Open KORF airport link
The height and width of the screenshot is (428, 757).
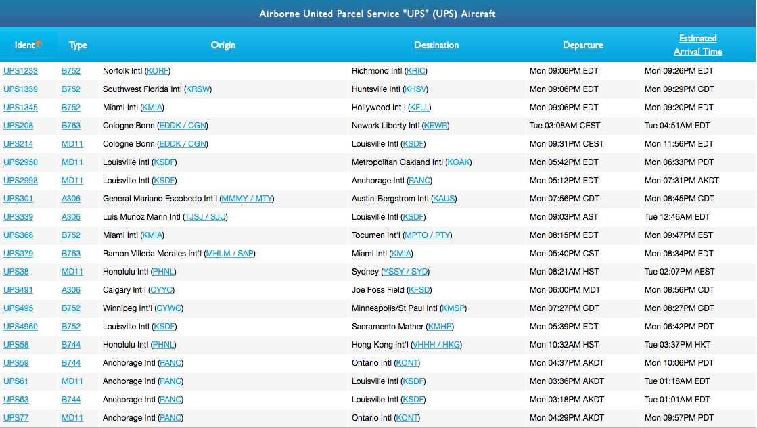(158, 71)
